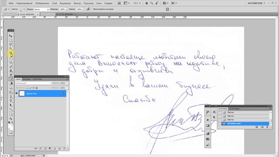Image resolution: width=279 pixels, height=157 pixels.
Task: Open the 'Редактирование' menu
Action: [x=24, y=3]
